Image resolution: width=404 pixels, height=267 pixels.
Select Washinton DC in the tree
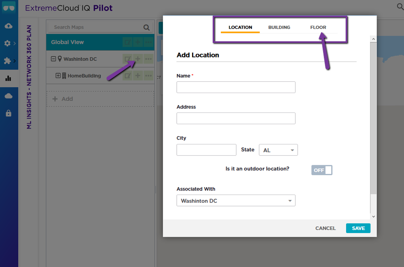(x=80, y=59)
